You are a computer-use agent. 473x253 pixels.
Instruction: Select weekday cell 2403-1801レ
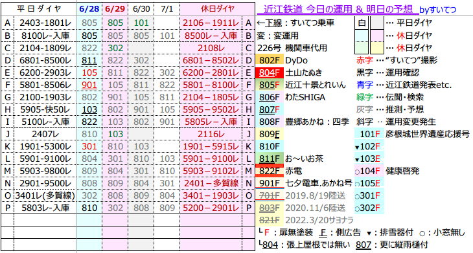pyautogui.click(x=45, y=23)
